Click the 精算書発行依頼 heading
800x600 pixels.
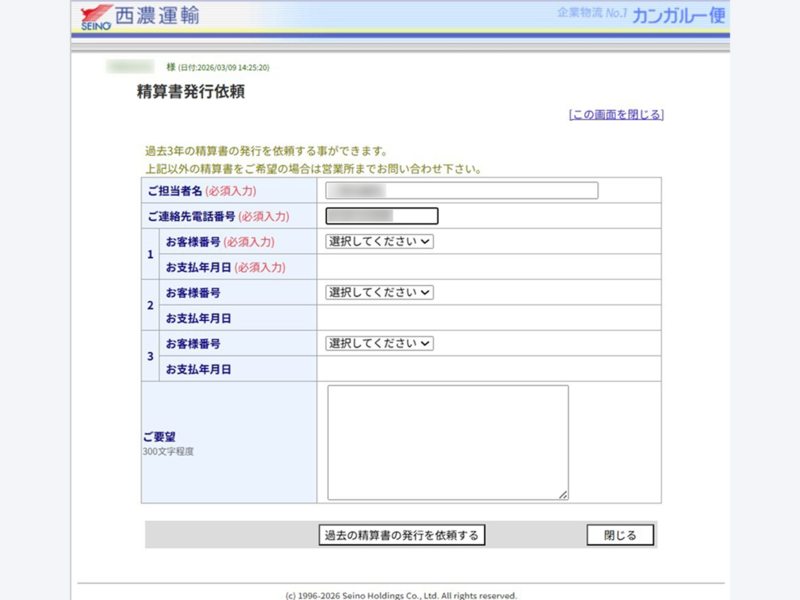click(x=191, y=92)
